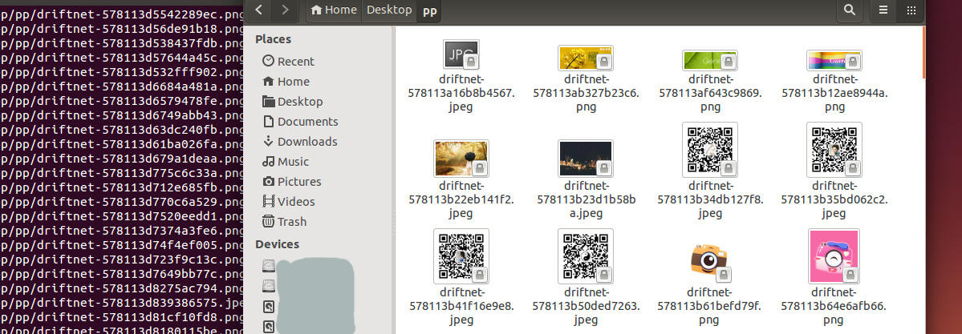The image size is (962, 334).
Task: Open Trash in Places sidebar
Action: [x=284, y=222]
